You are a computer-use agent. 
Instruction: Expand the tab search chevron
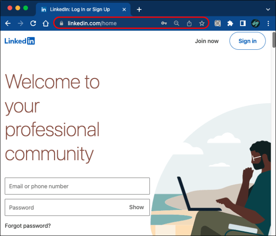tap(268, 9)
